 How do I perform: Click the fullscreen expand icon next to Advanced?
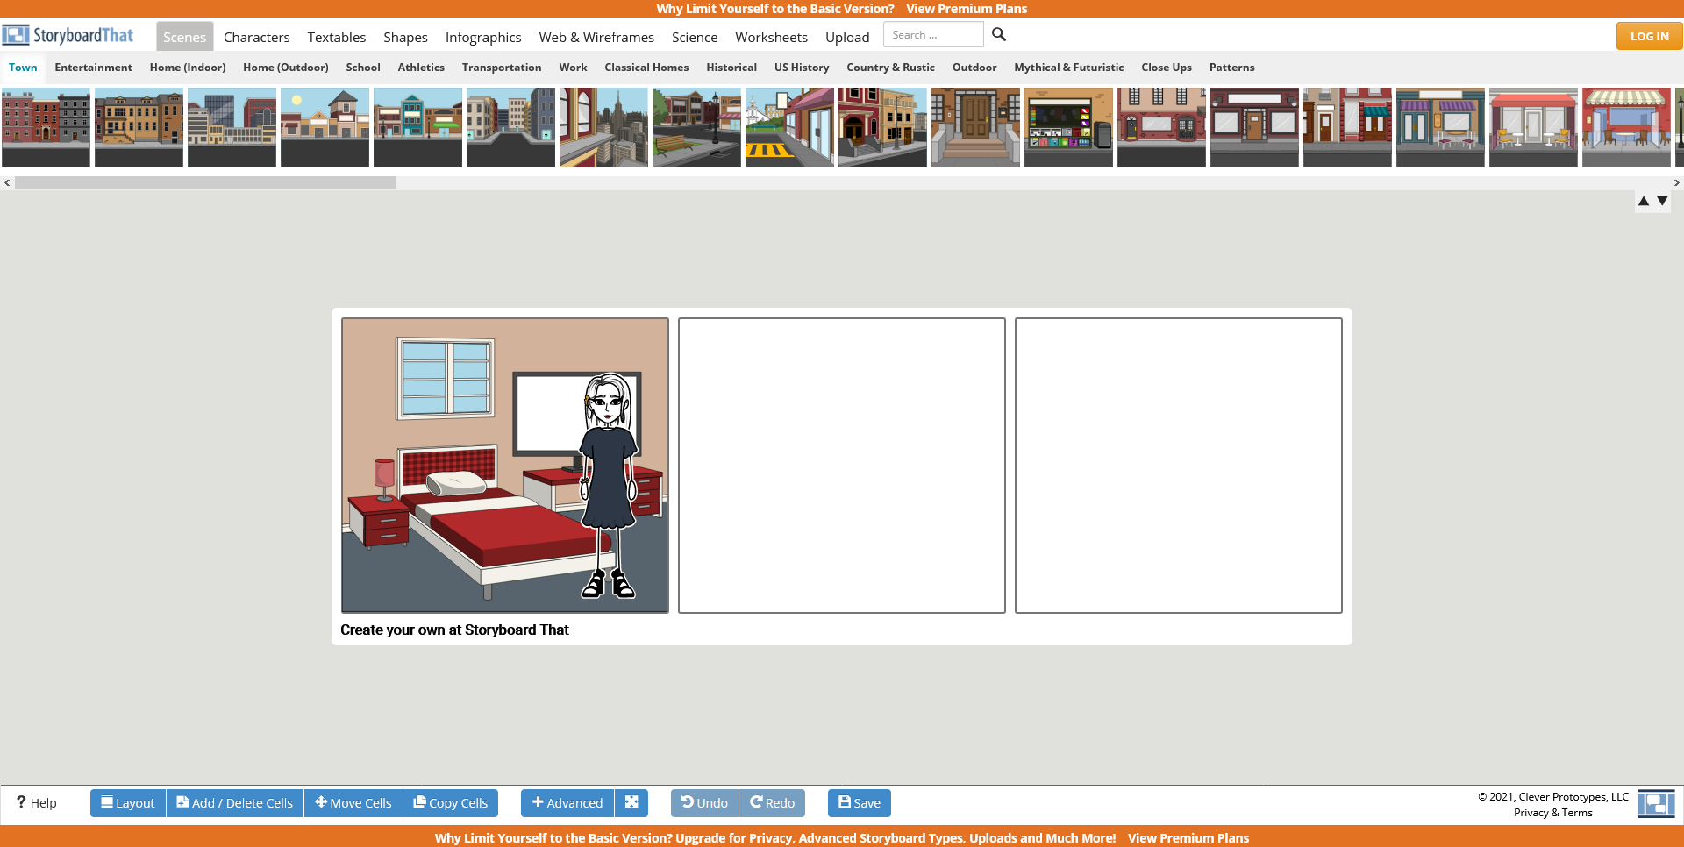tap(631, 802)
